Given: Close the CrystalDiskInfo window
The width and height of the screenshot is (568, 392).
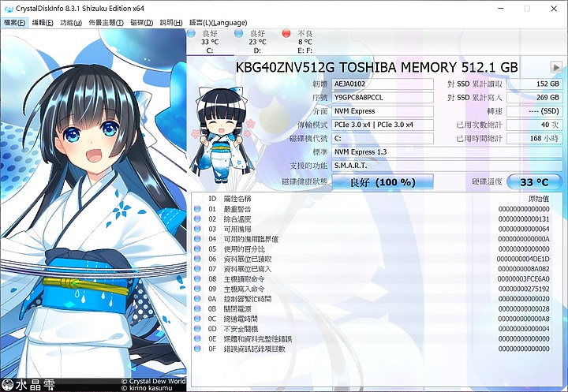Looking at the screenshot, I should tap(554, 9).
